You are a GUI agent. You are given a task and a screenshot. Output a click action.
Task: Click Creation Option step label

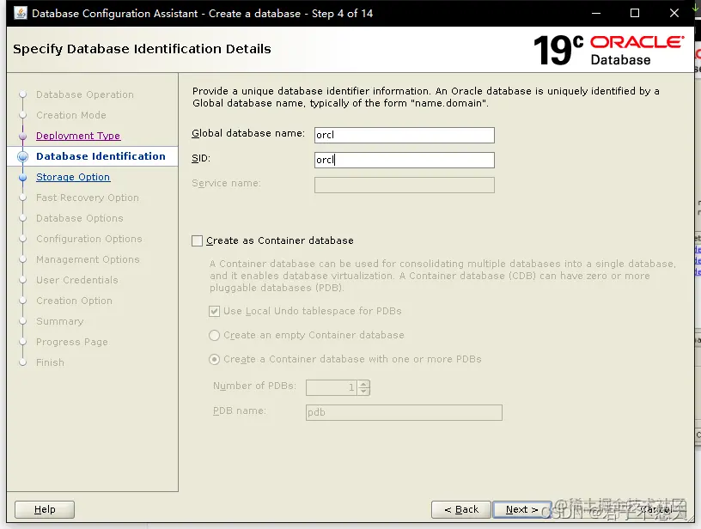coord(74,301)
